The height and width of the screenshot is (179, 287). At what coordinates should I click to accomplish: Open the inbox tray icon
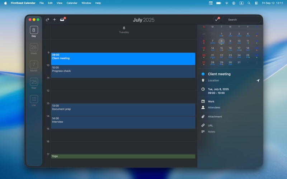(x=62, y=20)
